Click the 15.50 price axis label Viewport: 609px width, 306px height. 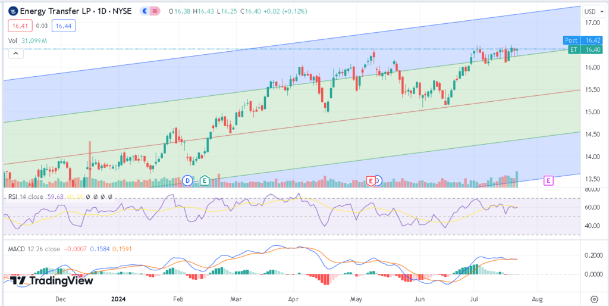point(594,90)
